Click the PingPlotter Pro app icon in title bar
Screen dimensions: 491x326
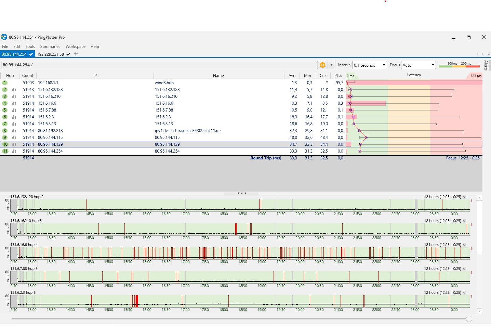click(4, 37)
